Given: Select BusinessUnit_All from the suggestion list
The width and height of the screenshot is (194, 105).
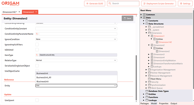Looking at the screenshot, I should pos(76,77).
